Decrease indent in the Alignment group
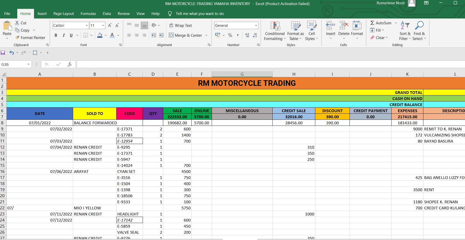 [x=154, y=35]
